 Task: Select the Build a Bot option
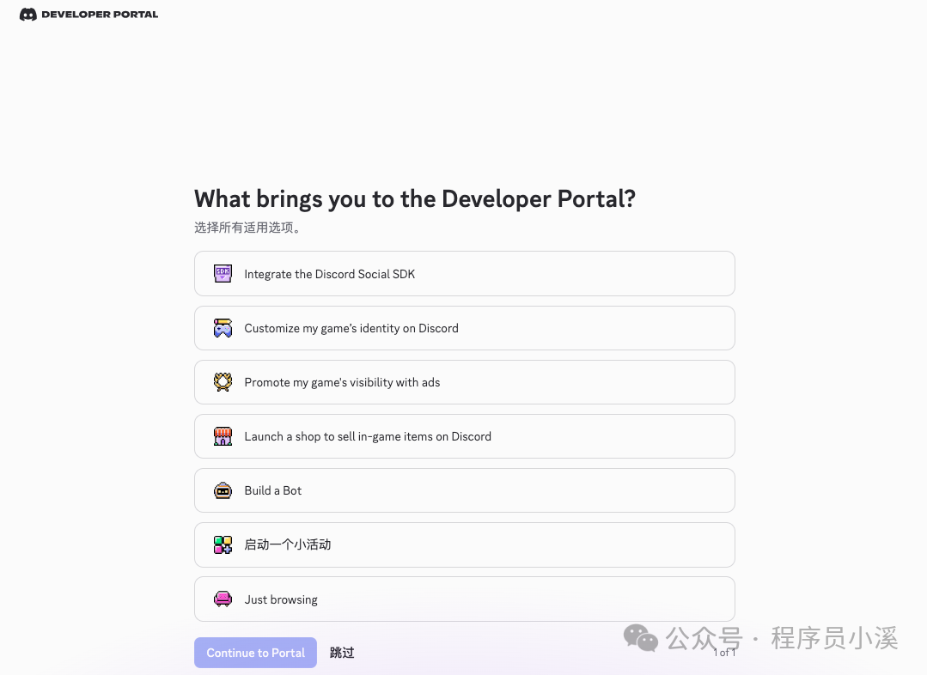(x=465, y=490)
